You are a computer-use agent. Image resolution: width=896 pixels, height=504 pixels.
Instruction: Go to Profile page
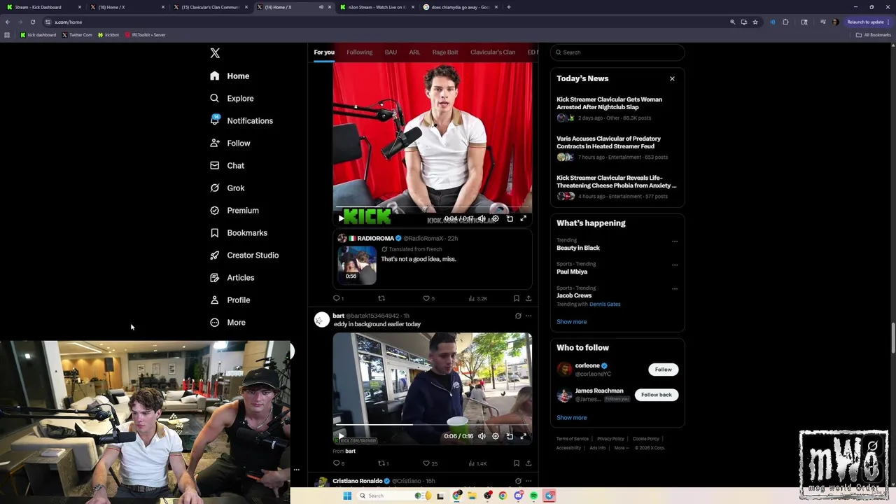point(230,300)
